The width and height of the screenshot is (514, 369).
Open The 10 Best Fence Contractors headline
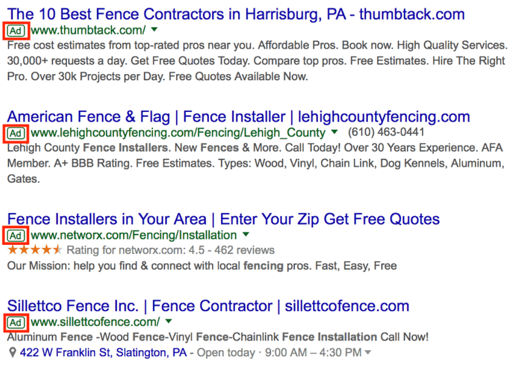(x=236, y=14)
